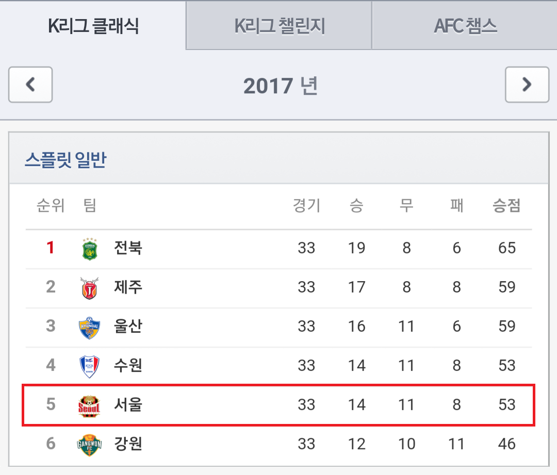Click the Ulsan Hyundai crest icon
The height and width of the screenshot is (475, 557).
(x=89, y=327)
